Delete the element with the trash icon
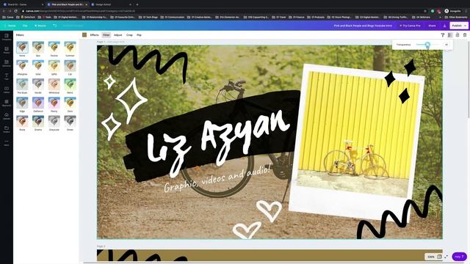Screen dimensions: 470x264 (465, 35)
